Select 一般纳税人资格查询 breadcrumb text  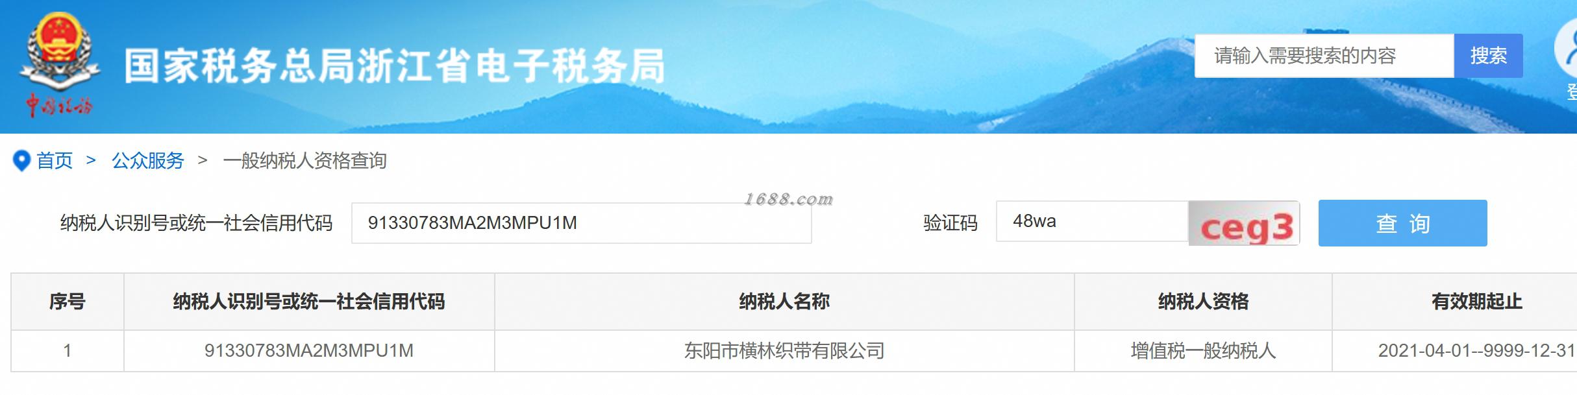304,160
